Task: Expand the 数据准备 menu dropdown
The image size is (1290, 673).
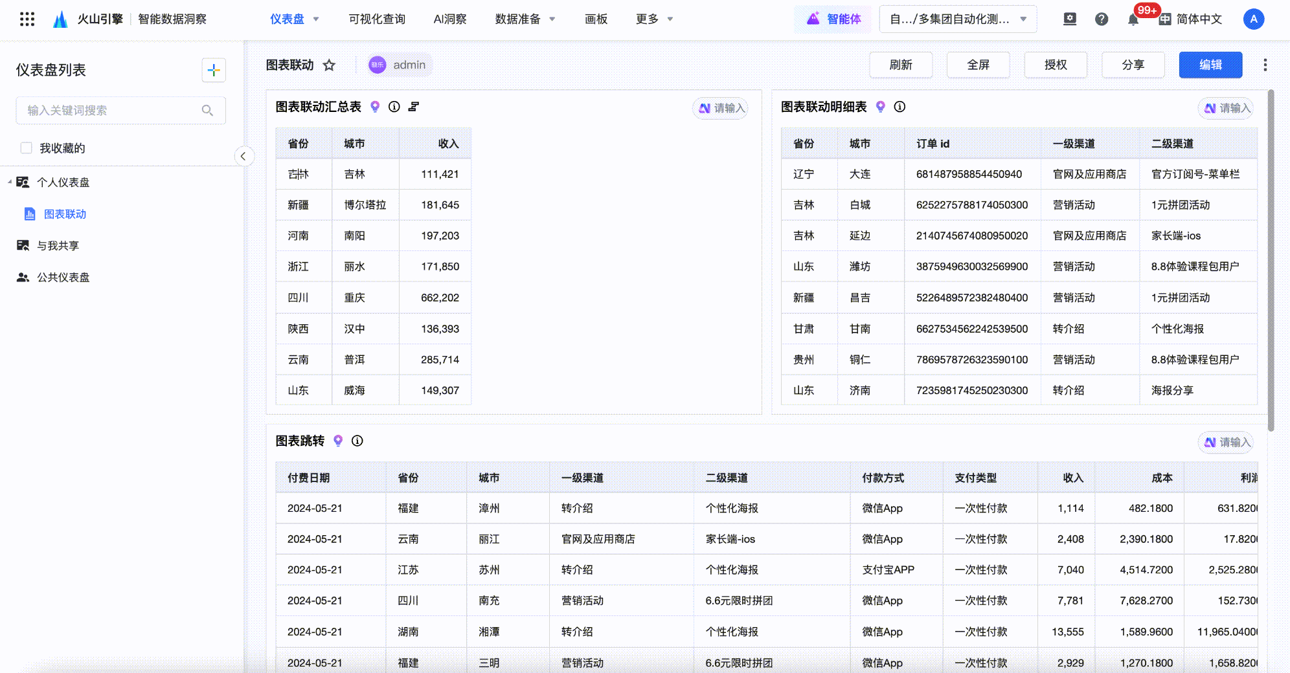Action: [x=525, y=19]
